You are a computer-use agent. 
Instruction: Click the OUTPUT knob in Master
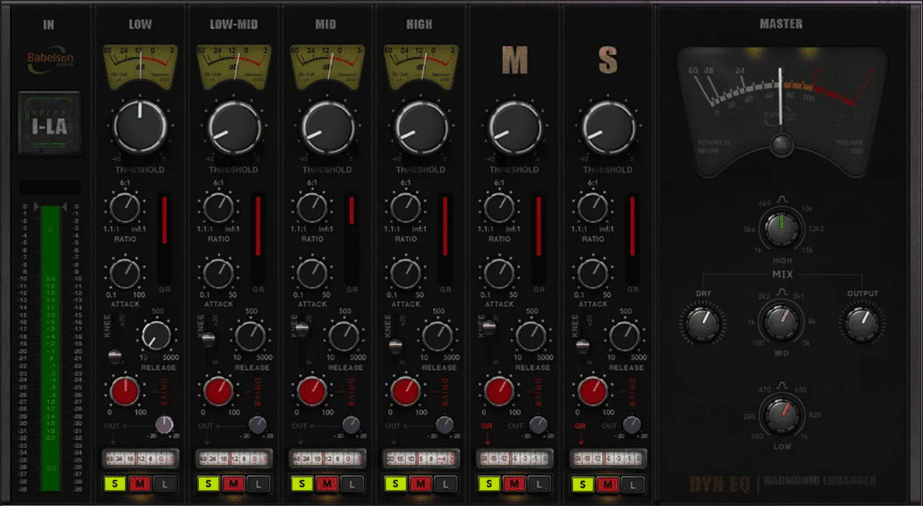pyautogui.click(x=862, y=323)
